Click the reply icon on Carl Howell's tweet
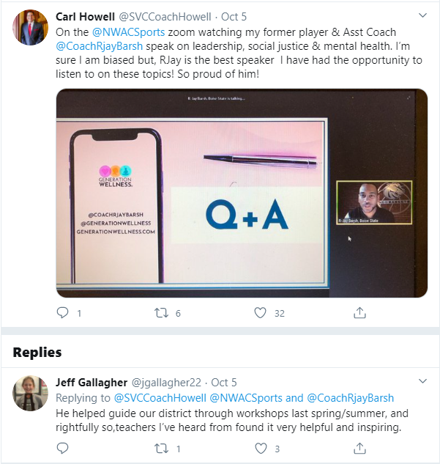The image size is (440, 464). pyautogui.click(x=62, y=313)
